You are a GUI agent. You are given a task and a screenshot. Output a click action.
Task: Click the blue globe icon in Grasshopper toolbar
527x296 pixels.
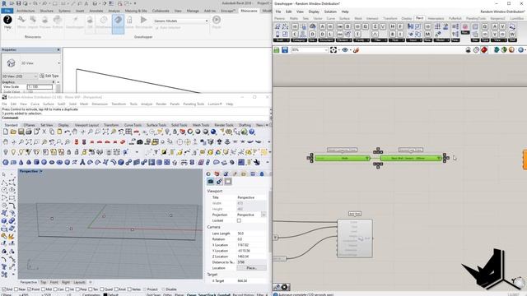click(x=520, y=50)
